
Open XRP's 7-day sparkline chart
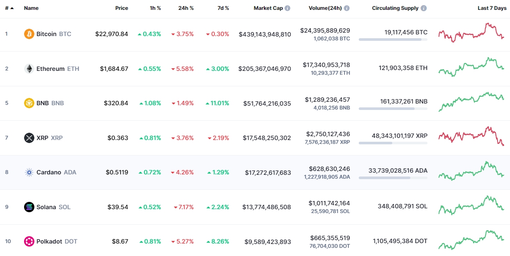point(471,136)
